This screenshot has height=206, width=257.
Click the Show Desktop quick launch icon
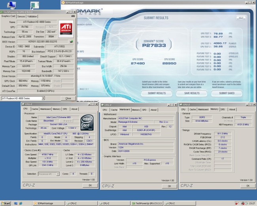[16, 203]
